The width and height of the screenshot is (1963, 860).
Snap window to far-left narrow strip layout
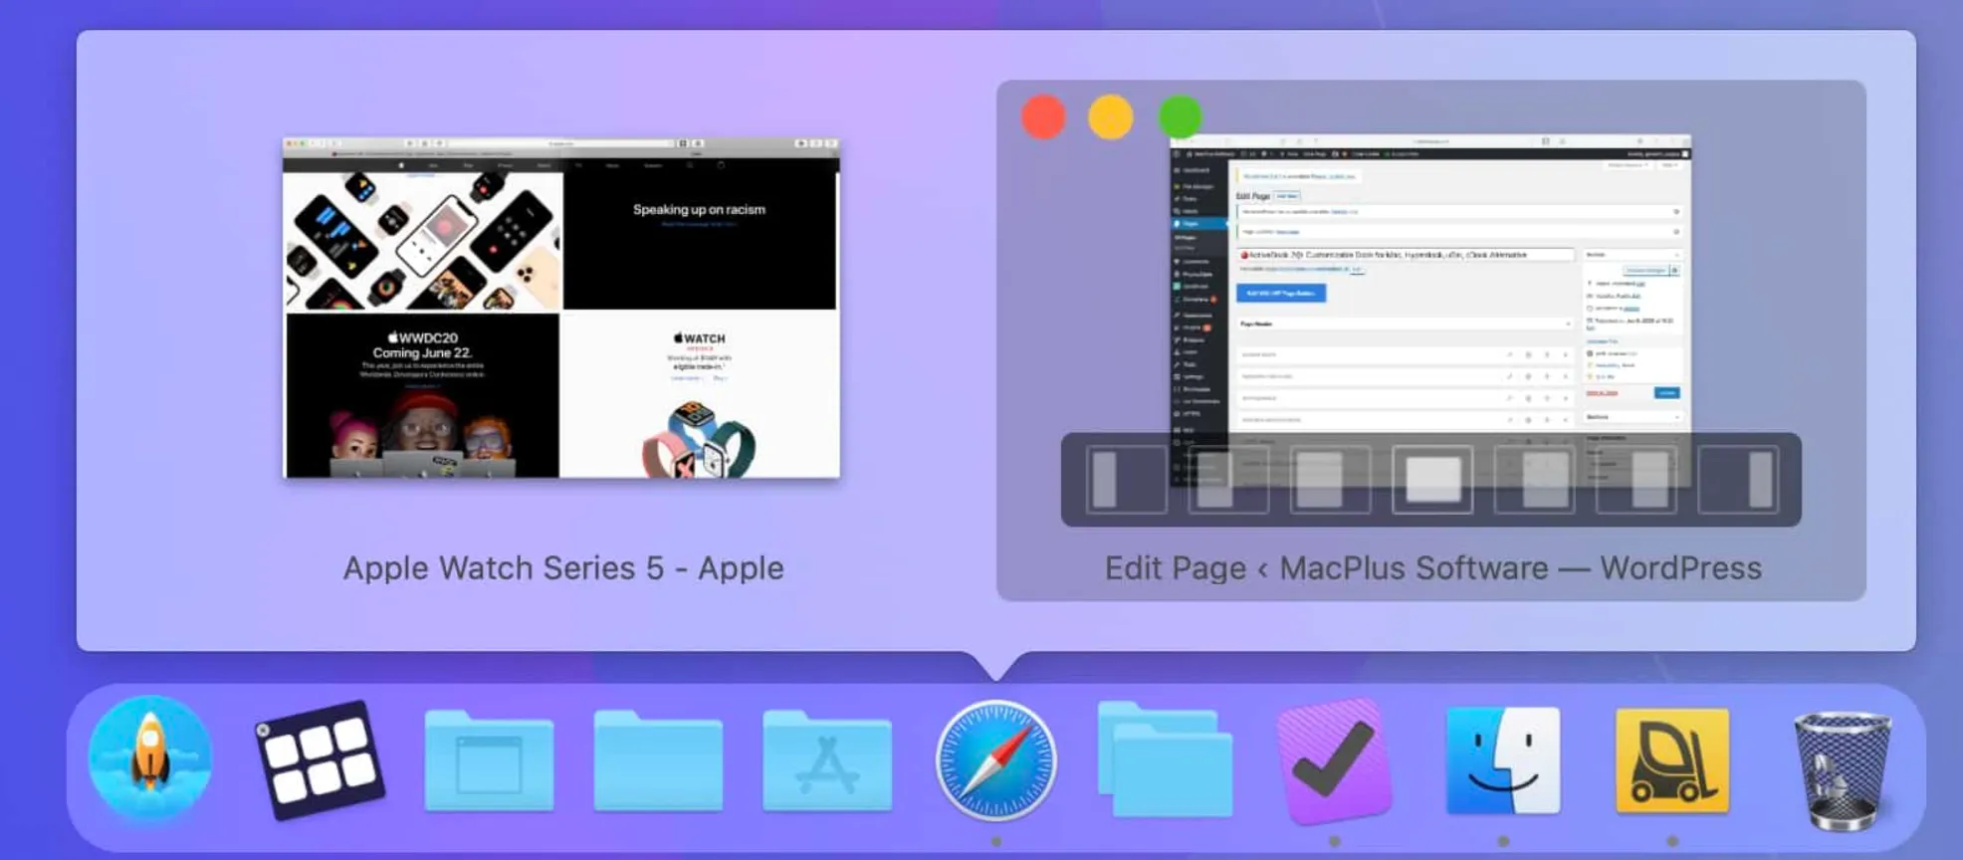pyautogui.click(x=1127, y=480)
